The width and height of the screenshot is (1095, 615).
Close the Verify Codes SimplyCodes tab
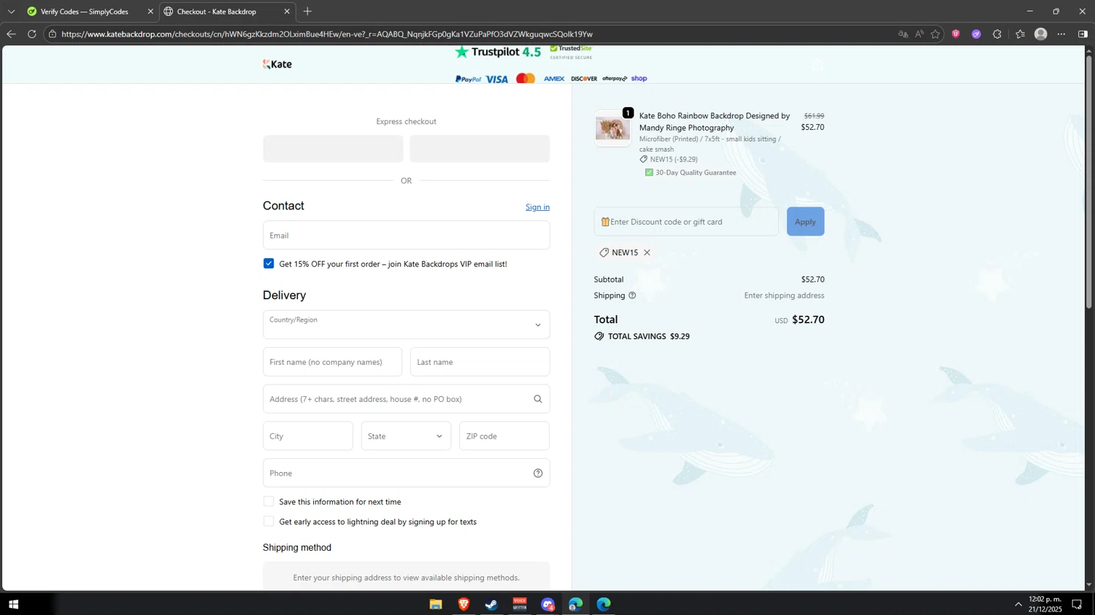[150, 12]
